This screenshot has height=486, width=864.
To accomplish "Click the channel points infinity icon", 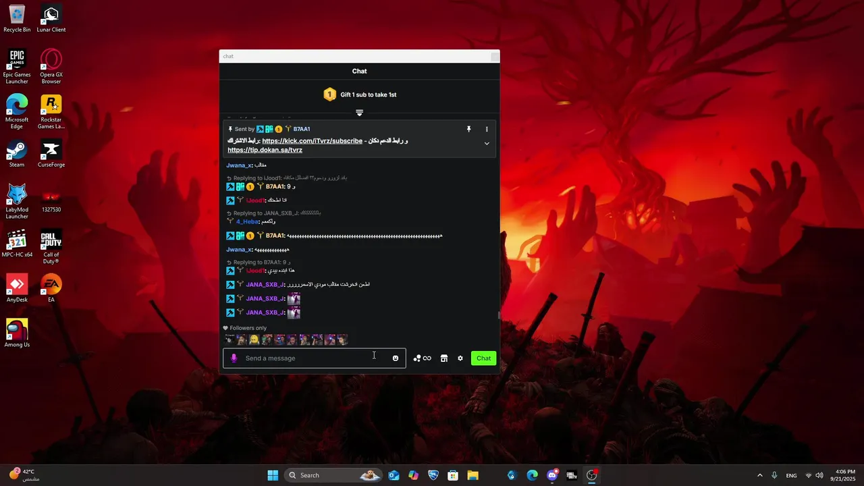I will pyautogui.click(x=423, y=358).
